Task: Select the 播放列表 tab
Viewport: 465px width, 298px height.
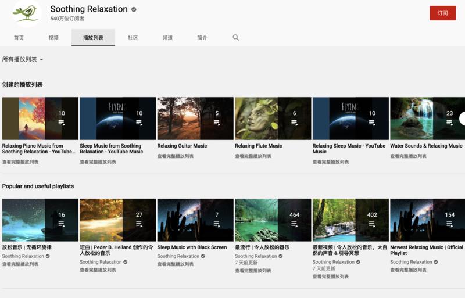Action: (93, 38)
